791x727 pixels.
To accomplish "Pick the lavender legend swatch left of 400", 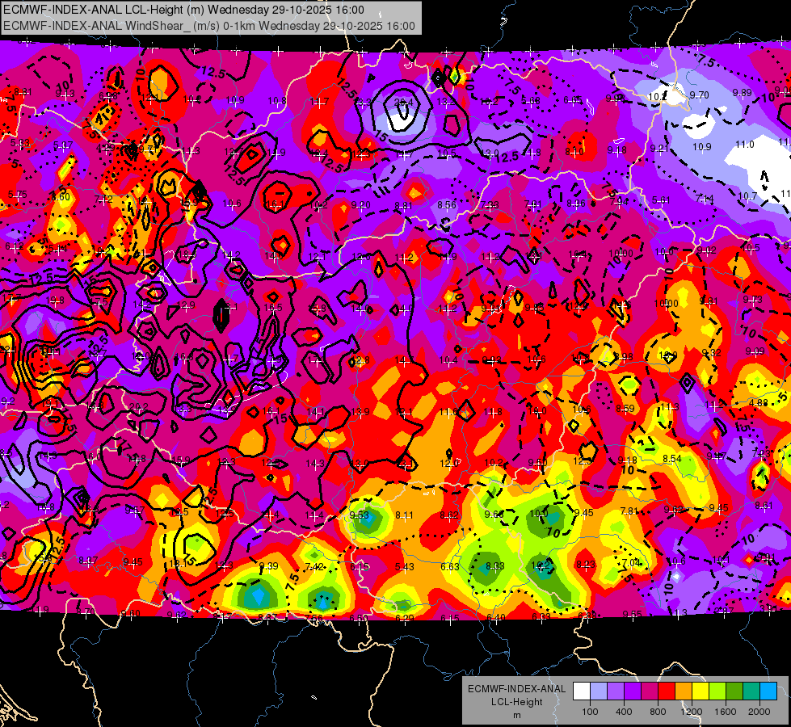I will click(616, 691).
